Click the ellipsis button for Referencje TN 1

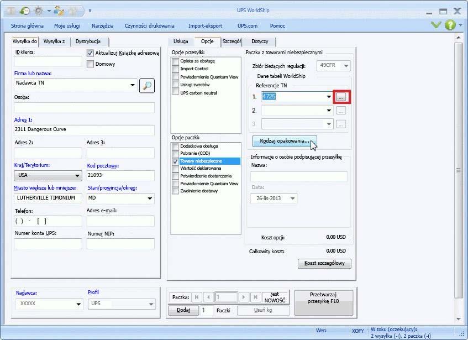click(341, 97)
